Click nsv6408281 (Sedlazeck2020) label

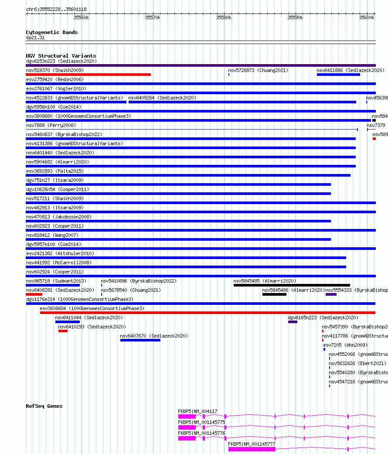(60, 290)
